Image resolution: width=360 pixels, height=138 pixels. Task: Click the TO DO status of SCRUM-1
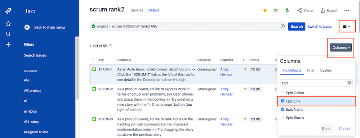pyautogui.click(x=255, y=70)
